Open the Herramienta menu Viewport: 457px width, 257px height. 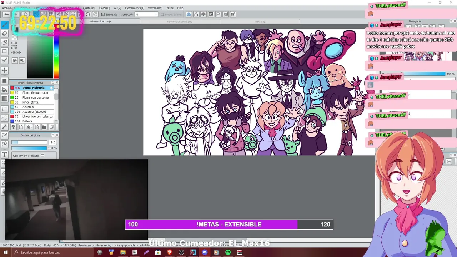click(135, 8)
